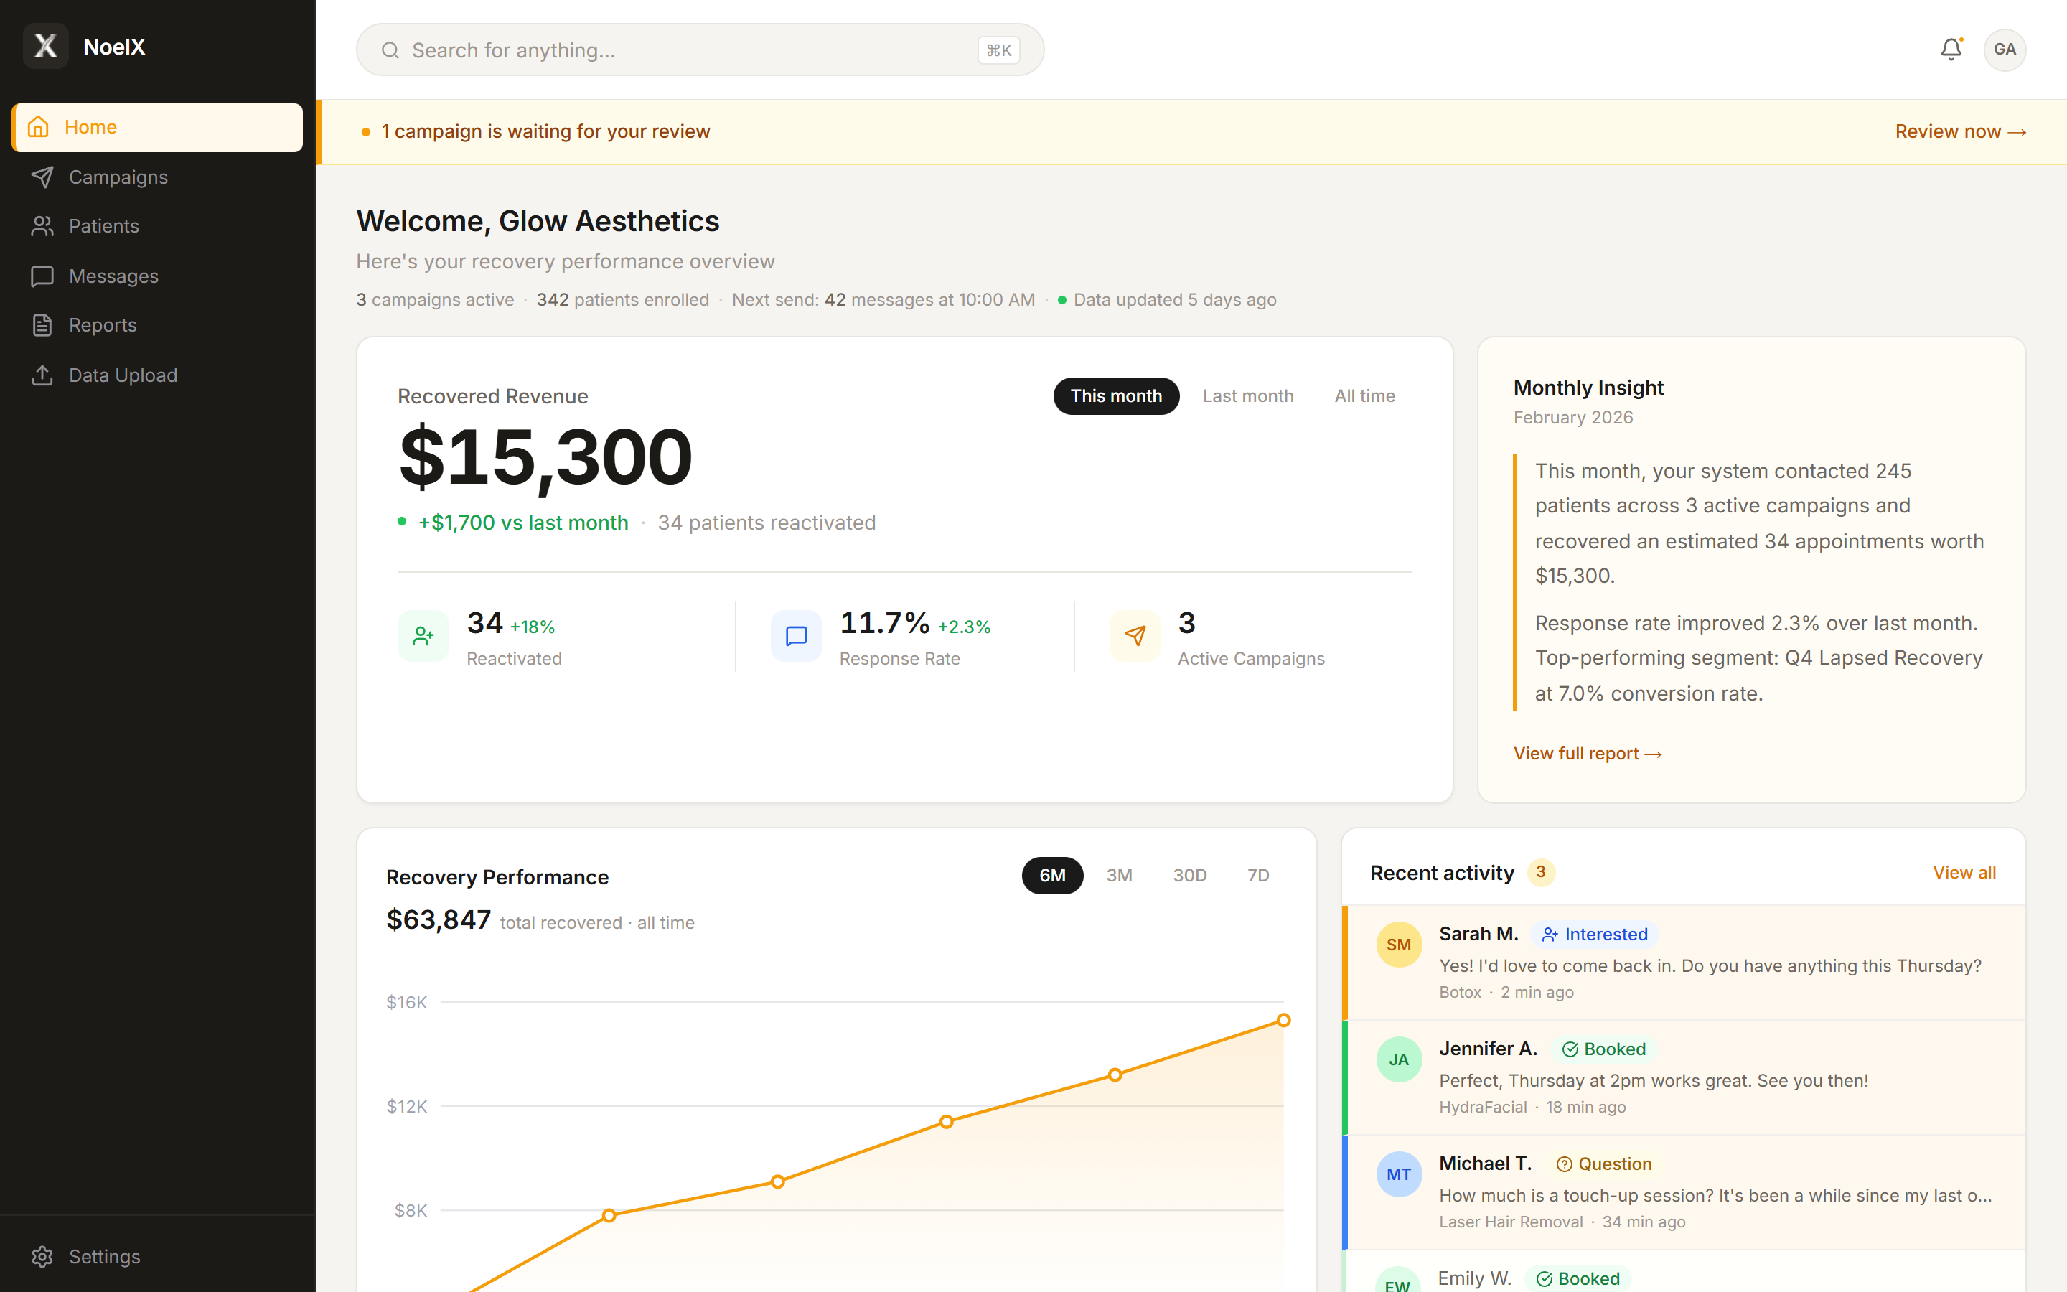2067x1292 pixels.
Task: Open Messages from the sidebar
Action: tap(112, 275)
